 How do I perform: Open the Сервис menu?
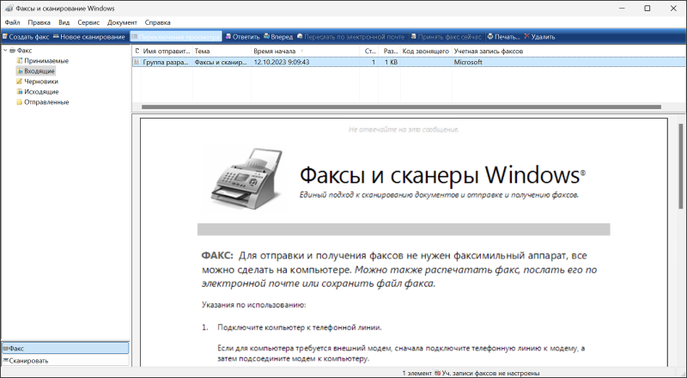(x=88, y=21)
